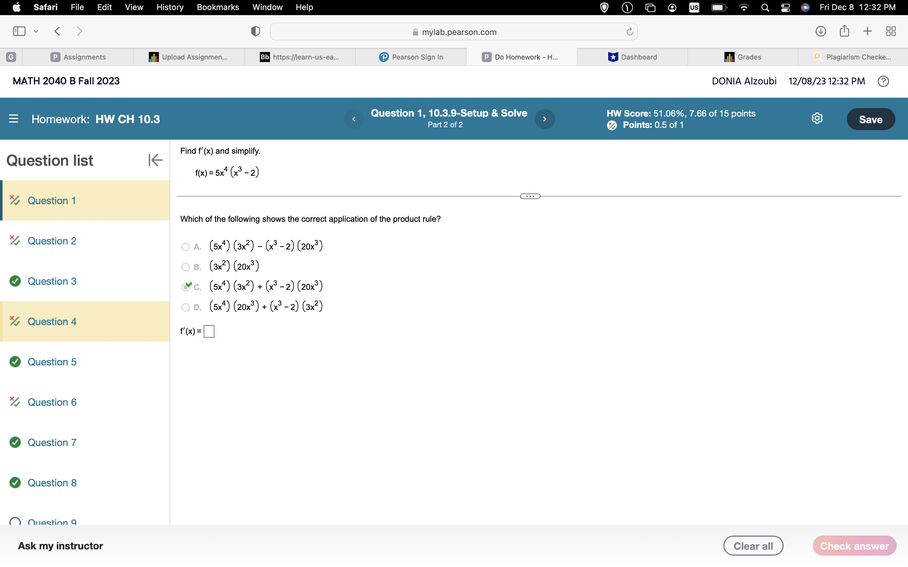Open the Safari address bar dropdown chevron

[x=36, y=31]
